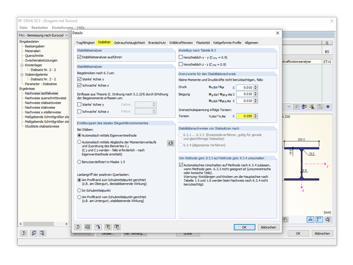Check Verschieblich z - z option
Screen dimensions: 353x265
[x=181, y=64]
